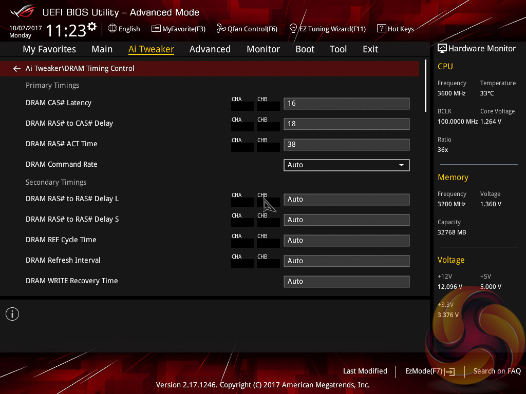Open MyFavorite(F3) list
Image resolution: width=526 pixels, height=394 pixels.
point(178,29)
